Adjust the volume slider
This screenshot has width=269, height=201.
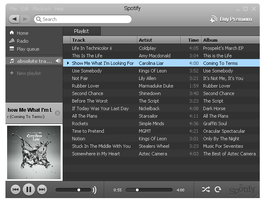click(74, 190)
